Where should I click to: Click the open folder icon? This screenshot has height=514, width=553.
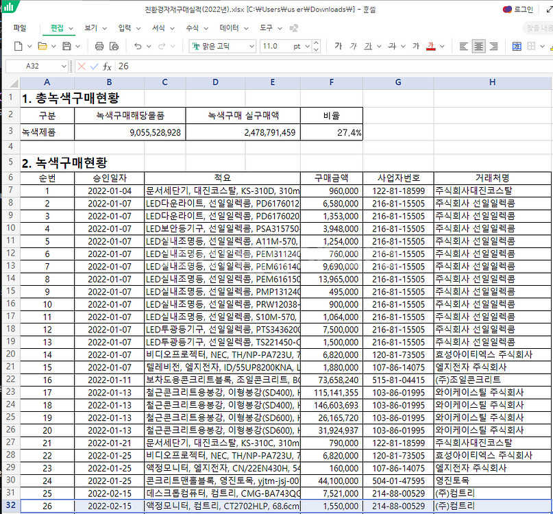pos(42,46)
